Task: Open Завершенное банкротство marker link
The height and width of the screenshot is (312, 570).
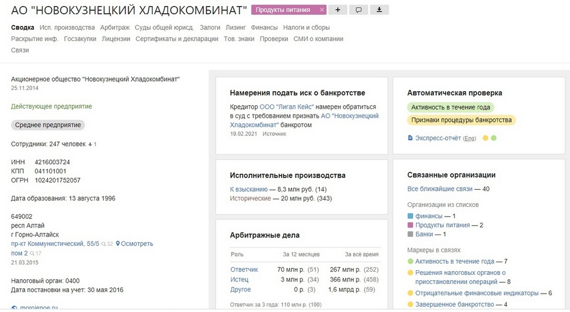Action: tap(455, 304)
